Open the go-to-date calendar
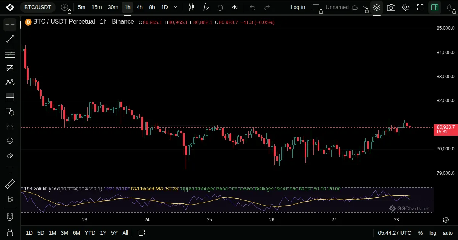This screenshot has height=240, width=458. (x=142, y=233)
